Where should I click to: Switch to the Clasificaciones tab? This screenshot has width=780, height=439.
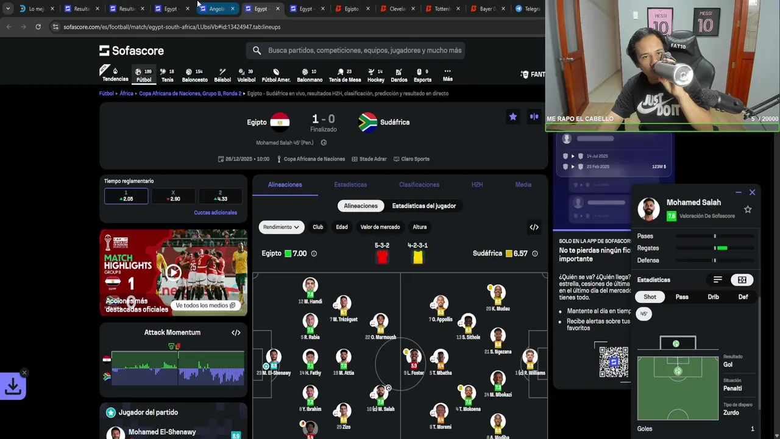point(419,185)
